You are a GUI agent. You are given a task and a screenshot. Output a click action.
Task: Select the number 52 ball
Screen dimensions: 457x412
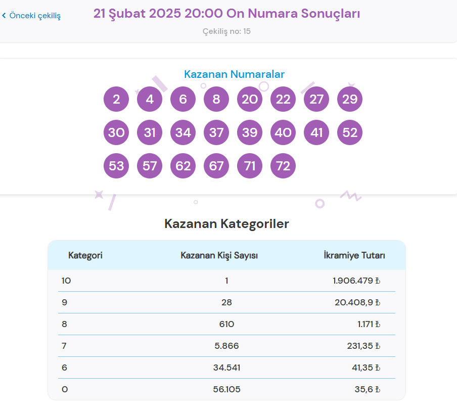click(349, 132)
